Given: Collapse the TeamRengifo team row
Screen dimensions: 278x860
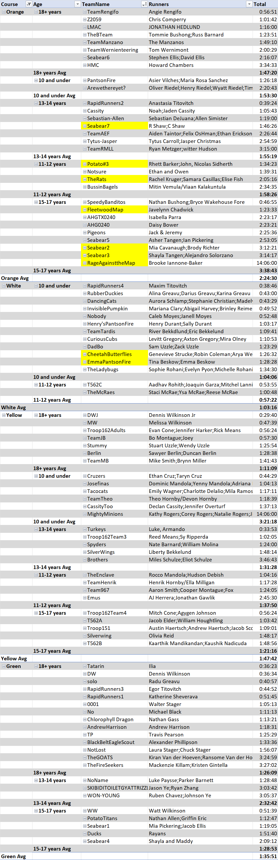Looking at the screenshot, I should (85, 12).
